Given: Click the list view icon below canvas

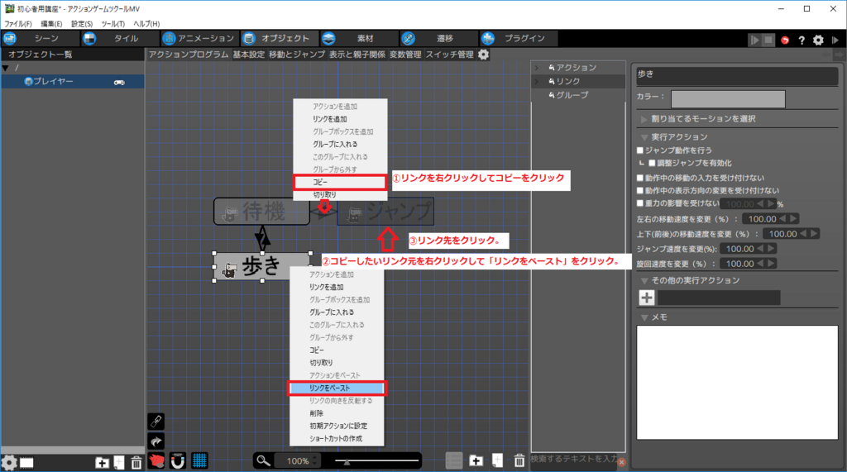Looking at the screenshot, I should tap(454, 460).
